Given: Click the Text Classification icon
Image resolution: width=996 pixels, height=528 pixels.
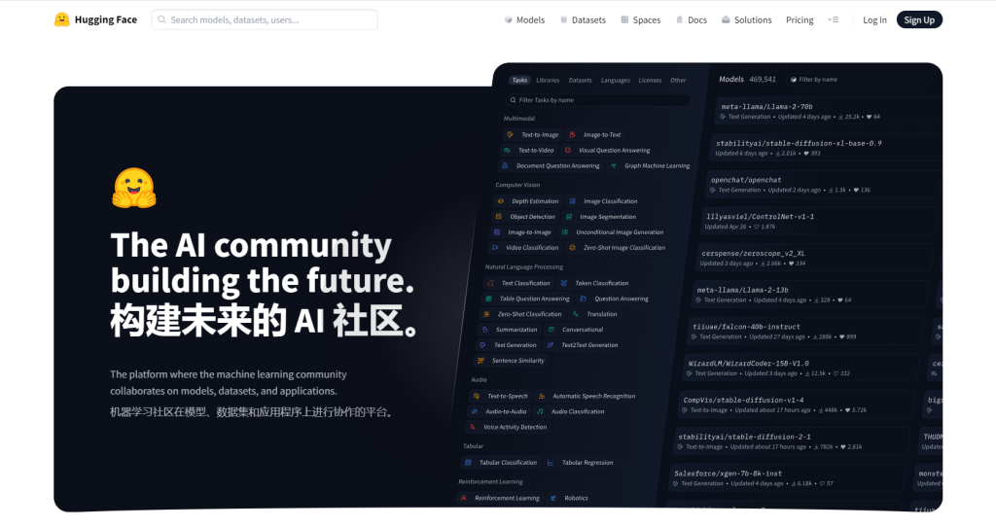Looking at the screenshot, I should tap(490, 283).
